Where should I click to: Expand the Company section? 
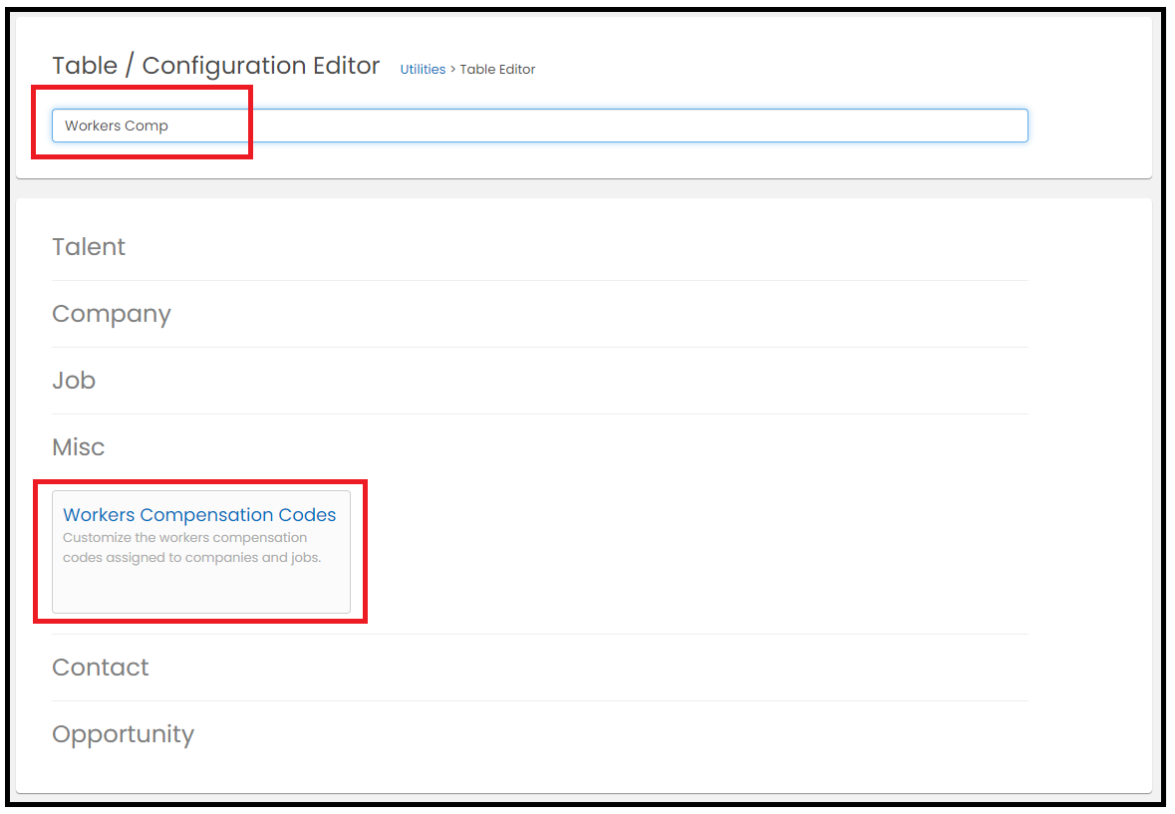pyautogui.click(x=112, y=314)
